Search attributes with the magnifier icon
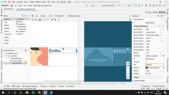This screenshot has width=169, height=95. [158, 16]
